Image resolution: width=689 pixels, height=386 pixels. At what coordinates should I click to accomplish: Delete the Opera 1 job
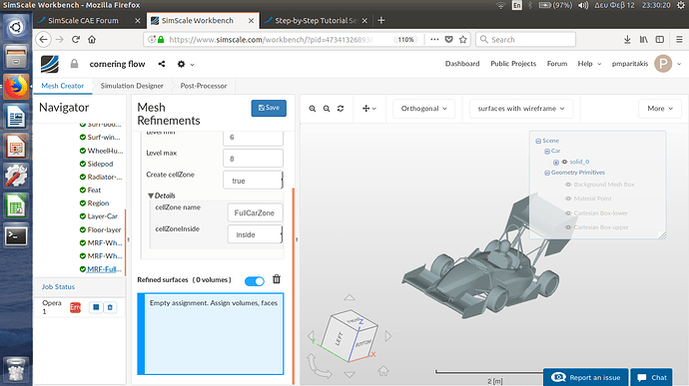point(110,307)
